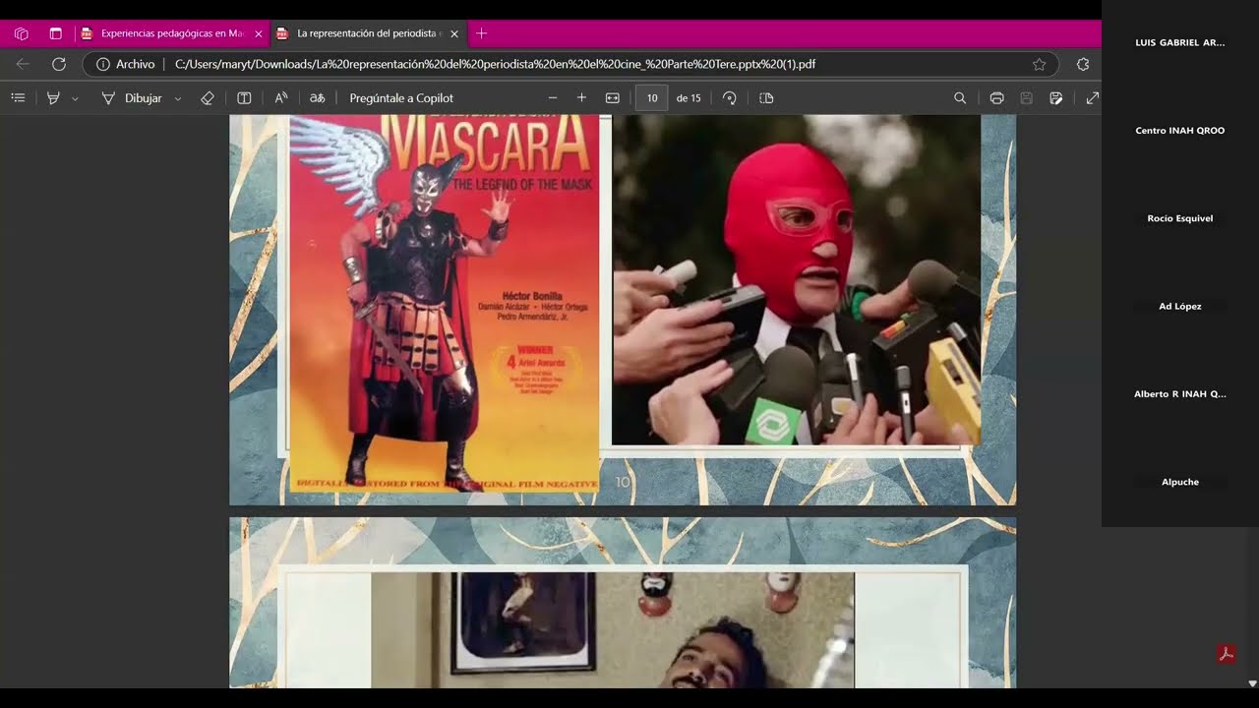This screenshot has width=1259, height=708.
Task: Zoom in on the PDF
Action: 581,98
